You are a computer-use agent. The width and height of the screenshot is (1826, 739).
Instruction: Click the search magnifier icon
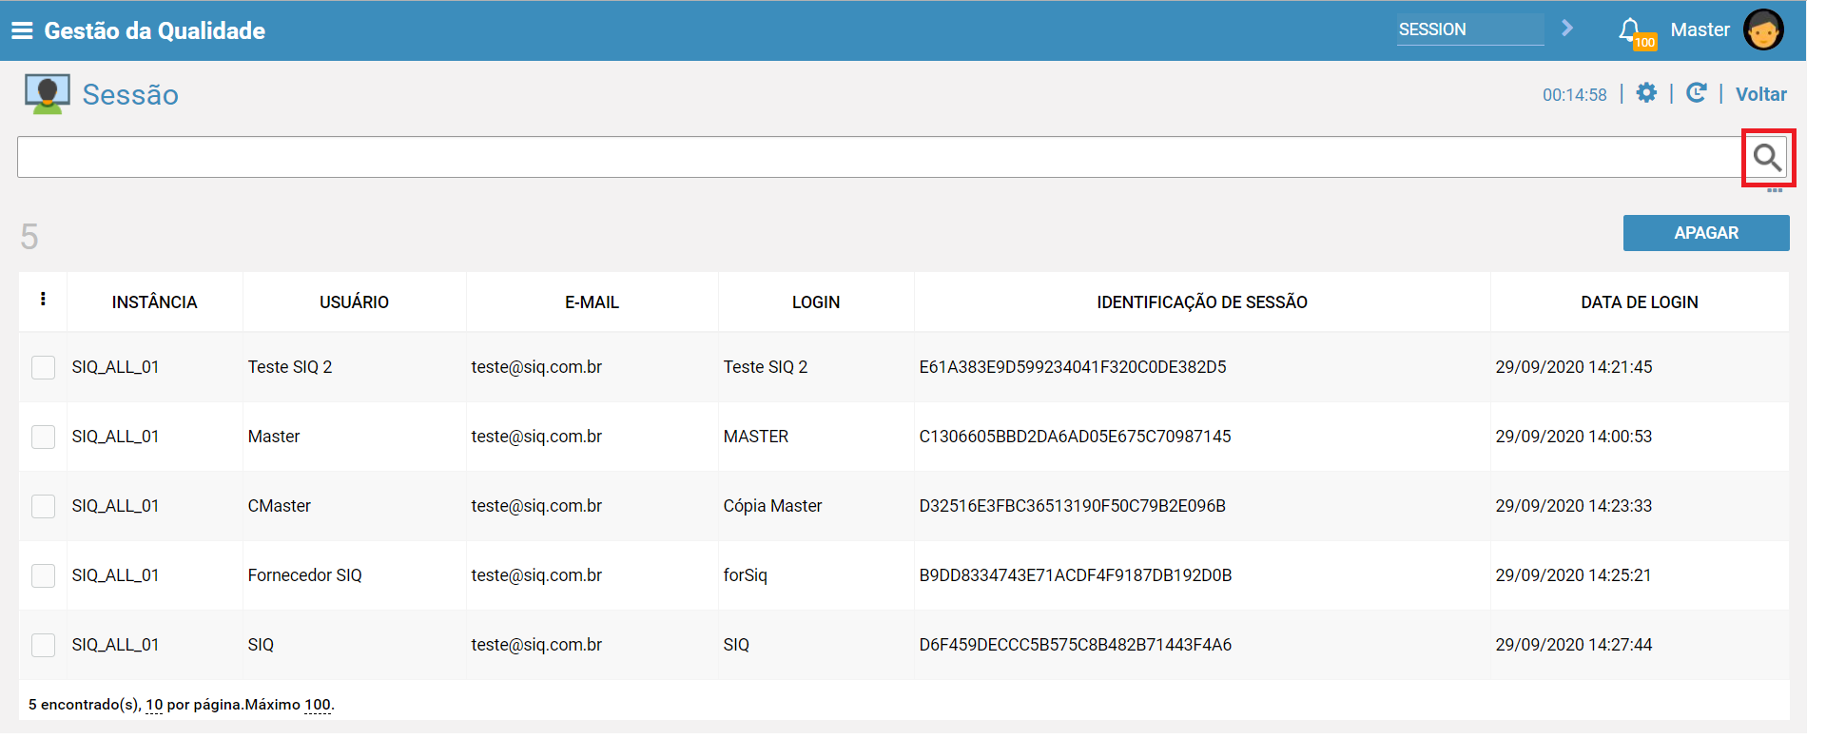[x=1768, y=158]
